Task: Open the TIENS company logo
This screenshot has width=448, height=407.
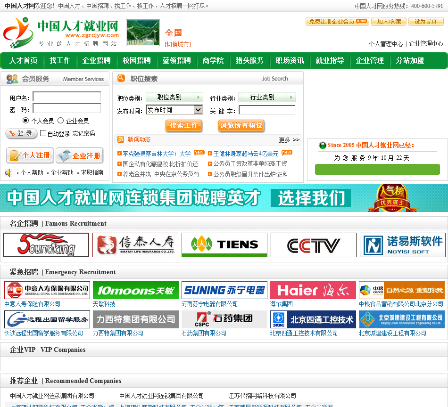Action: coord(224,245)
